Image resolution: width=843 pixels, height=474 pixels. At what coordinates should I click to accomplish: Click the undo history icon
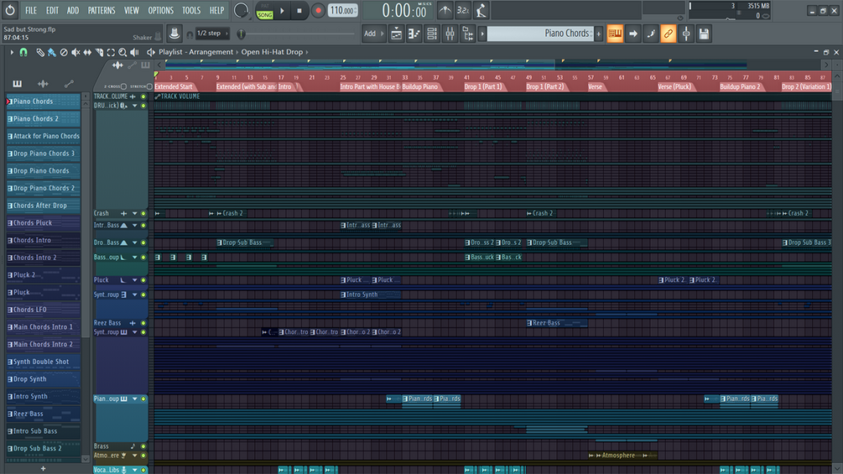click(x=10, y=10)
